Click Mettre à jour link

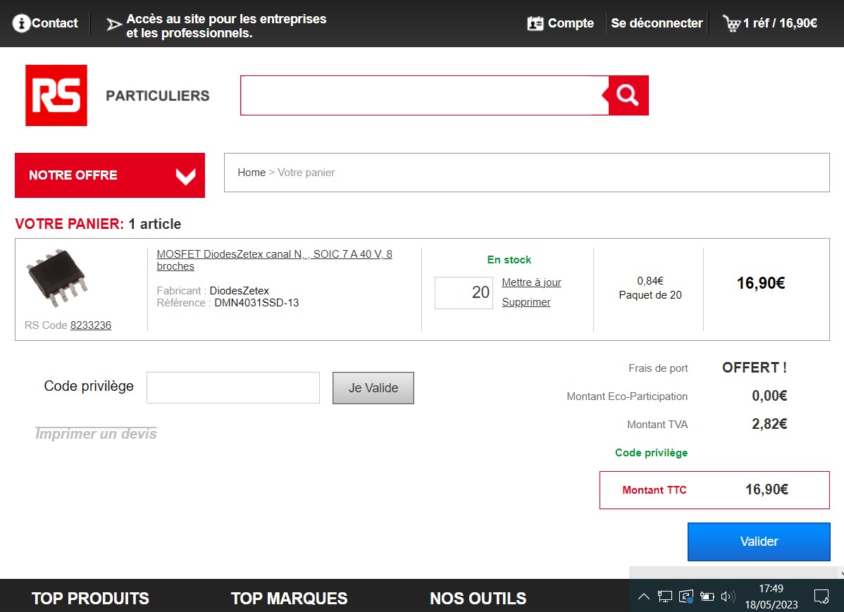[x=531, y=282]
